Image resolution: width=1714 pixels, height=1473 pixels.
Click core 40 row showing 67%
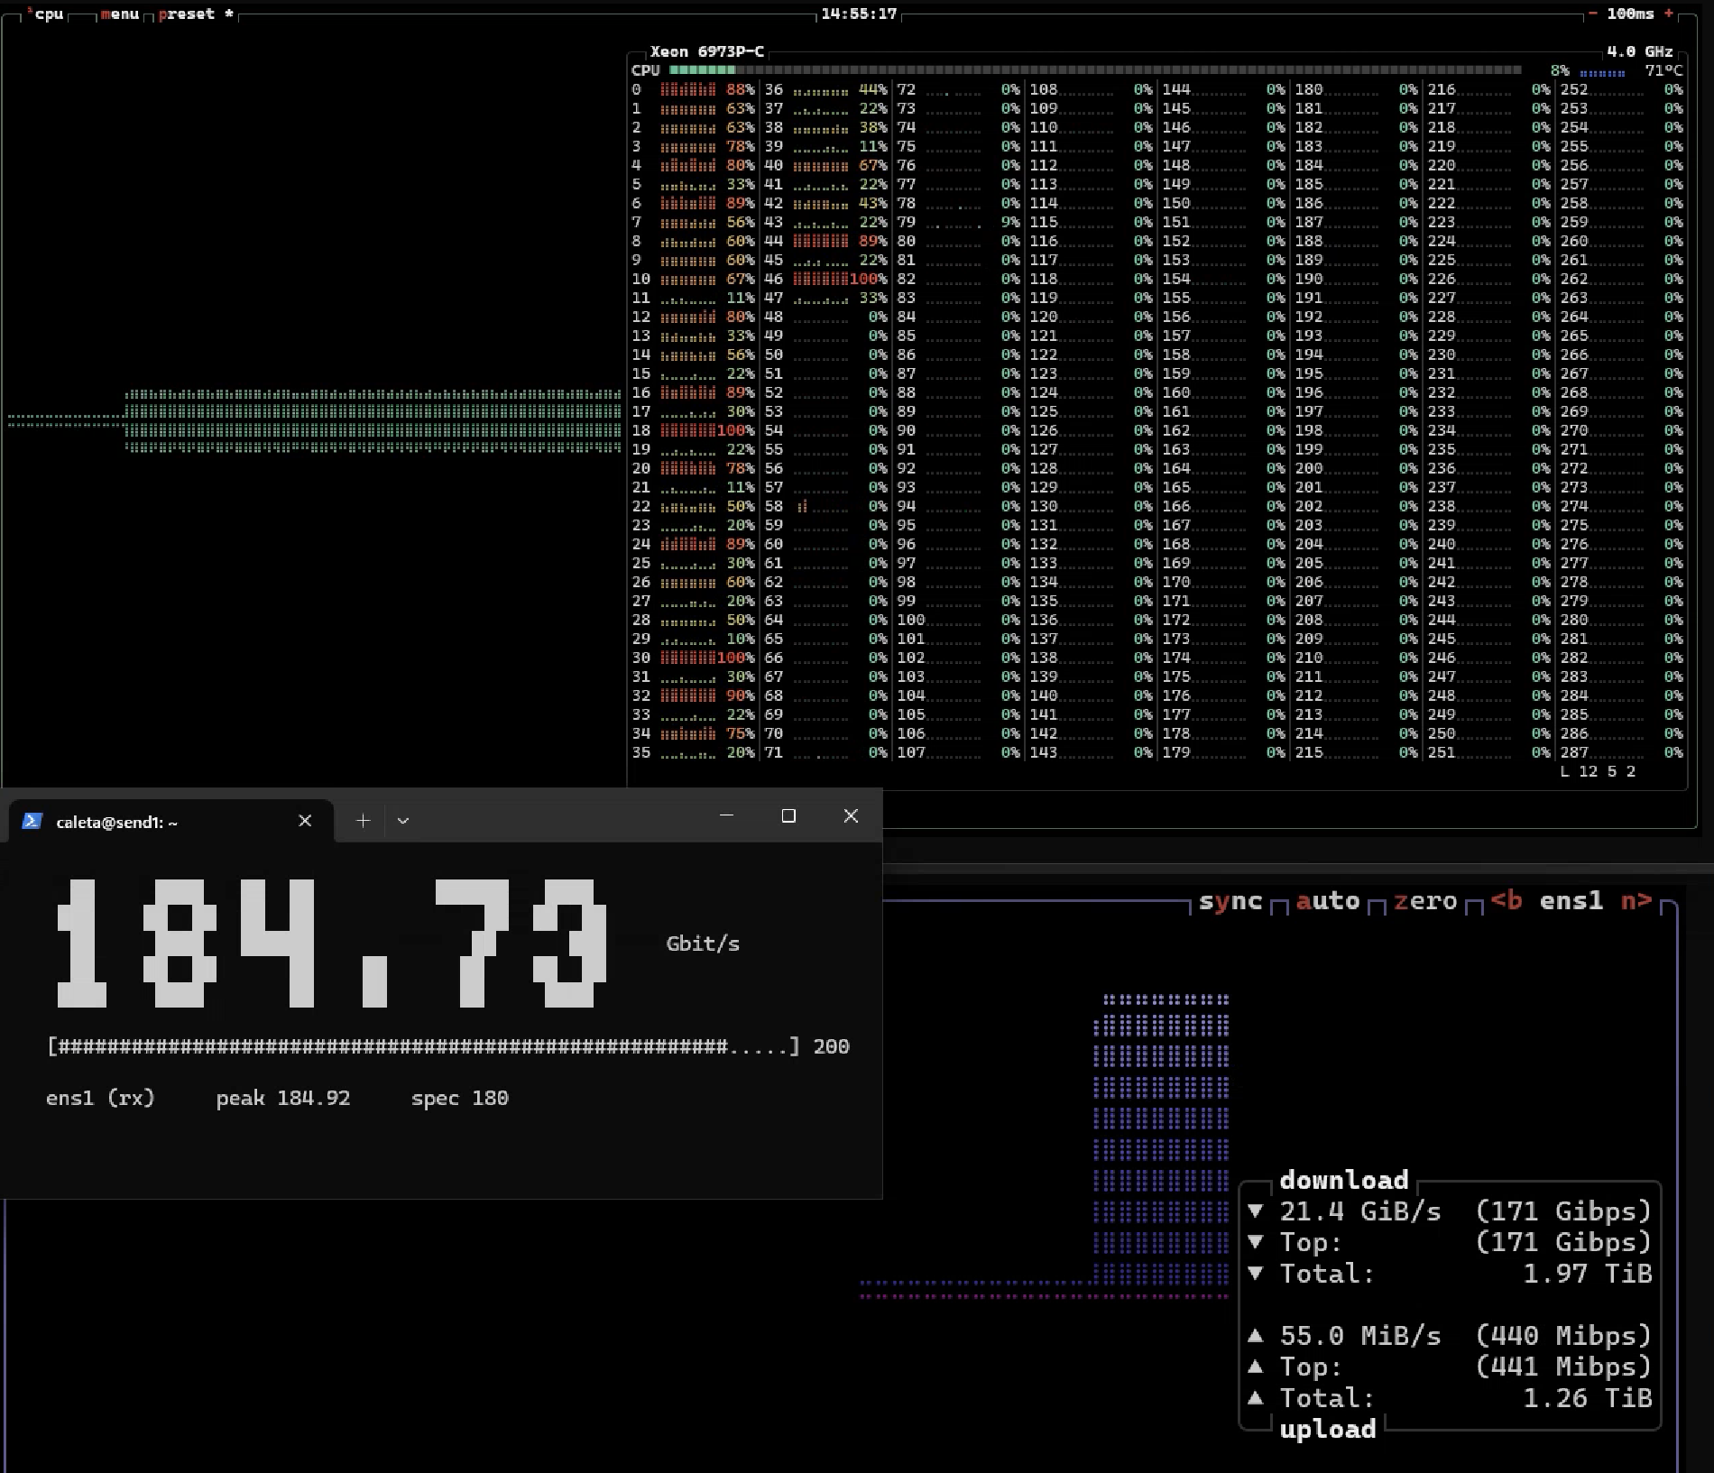(826, 165)
